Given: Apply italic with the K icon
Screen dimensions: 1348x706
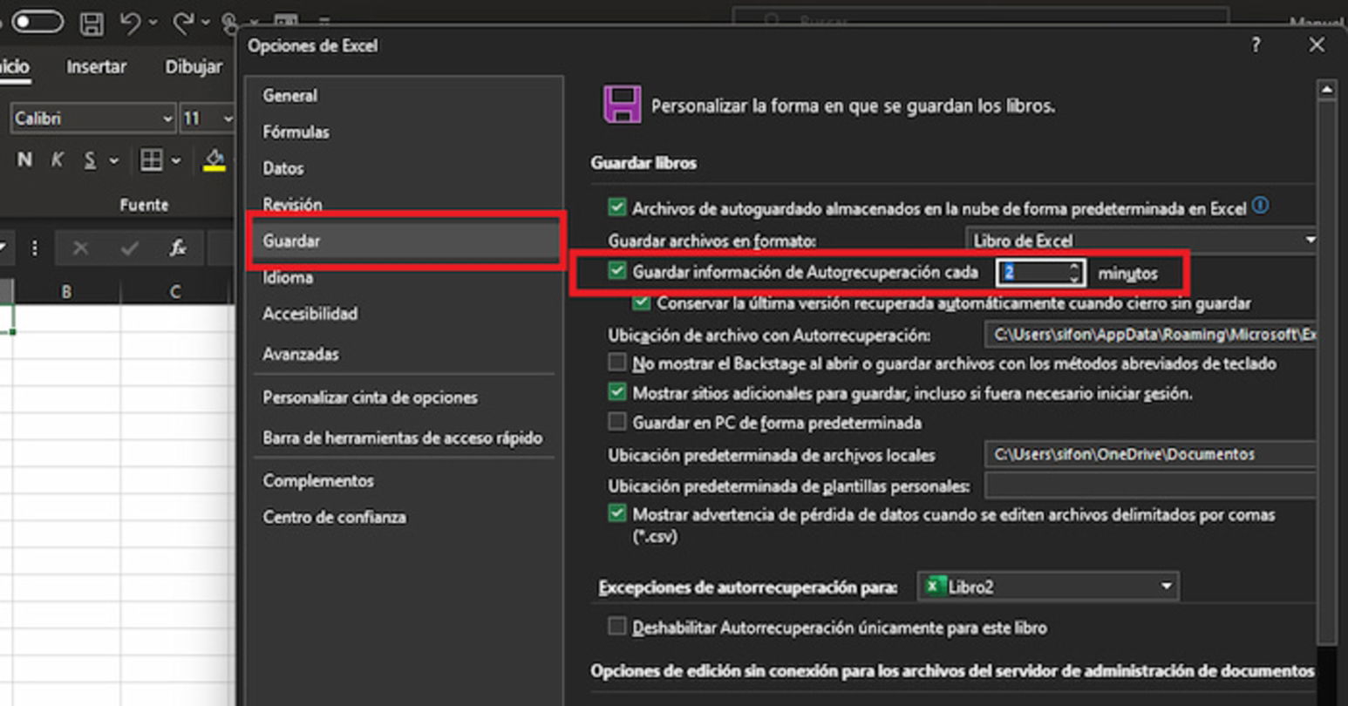Looking at the screenshot, I should 58,160.
